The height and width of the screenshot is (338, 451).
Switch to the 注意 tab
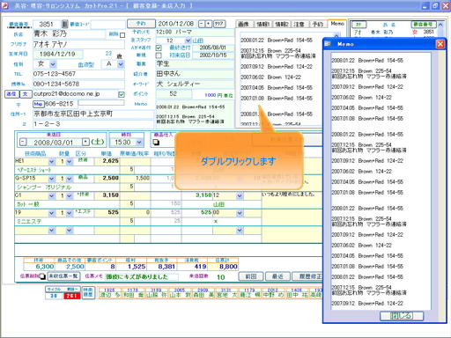coord(299,24)
